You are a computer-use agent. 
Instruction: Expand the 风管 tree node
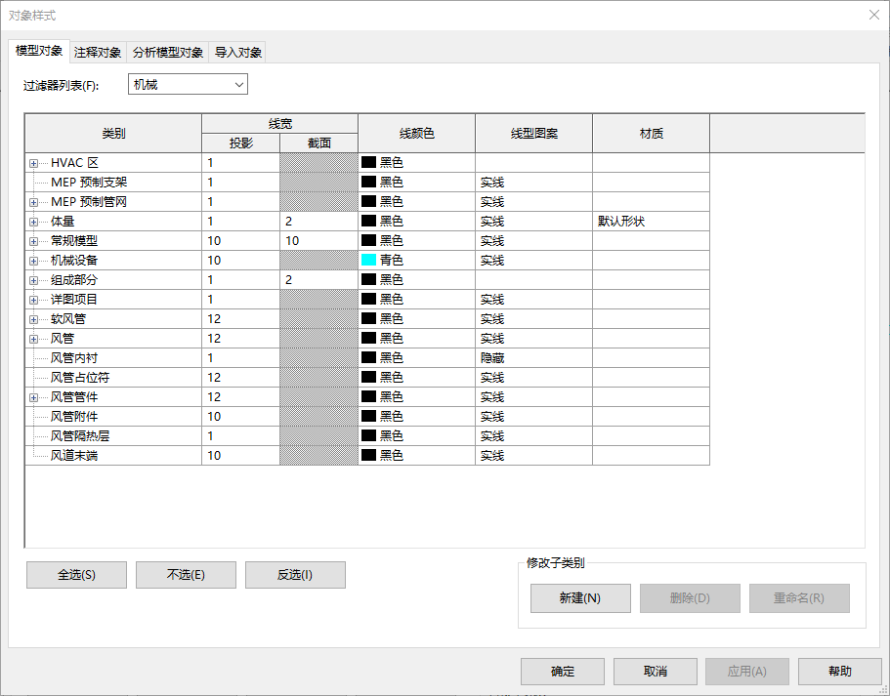33,339
